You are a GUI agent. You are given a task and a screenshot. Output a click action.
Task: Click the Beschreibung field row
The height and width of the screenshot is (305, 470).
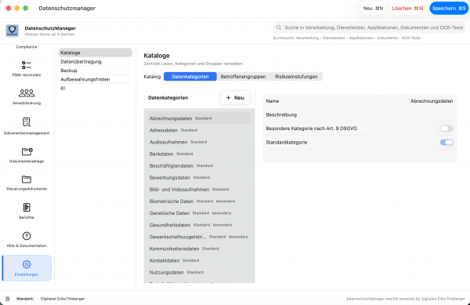click(x=360, y=114)
